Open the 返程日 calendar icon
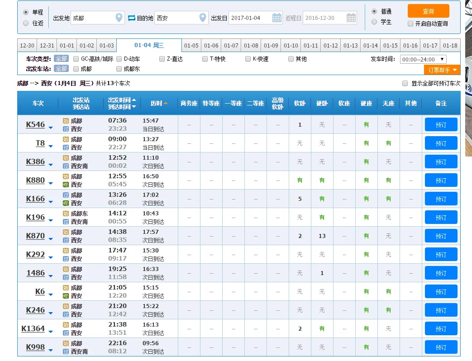 pyautogui.click(x=352, y=17)
